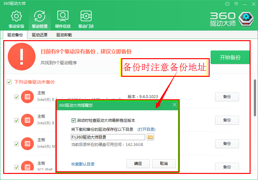Close the 360驱动大师 main window

(253, 4)
